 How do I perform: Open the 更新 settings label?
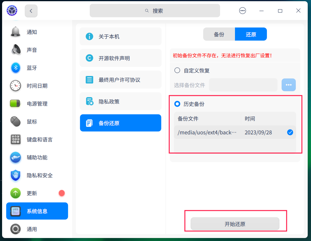tap(32, 193)
